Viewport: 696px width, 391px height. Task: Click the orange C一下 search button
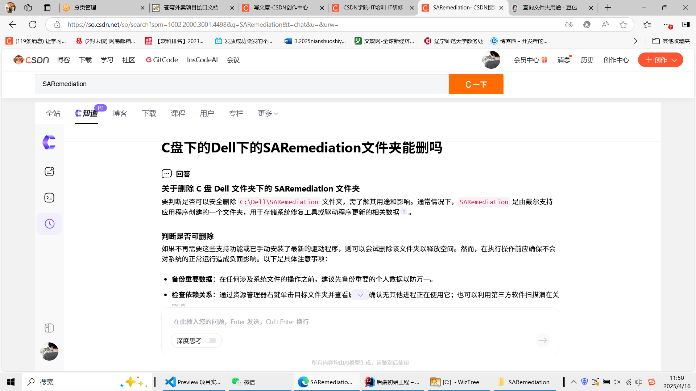tap(476, 84)
